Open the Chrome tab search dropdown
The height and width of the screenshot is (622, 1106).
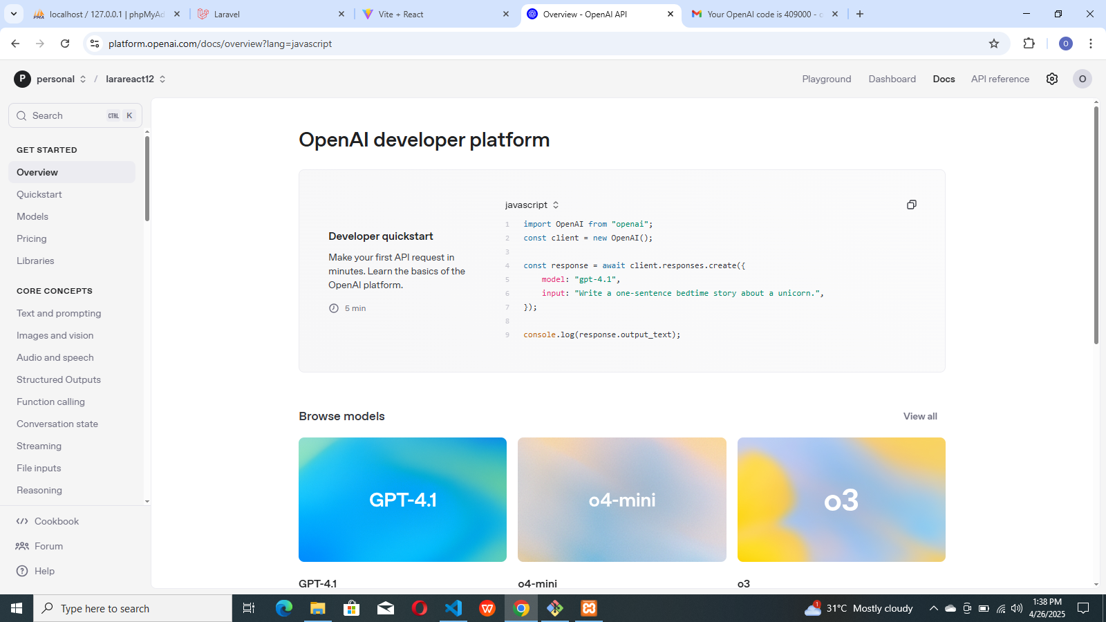tap(13, 14)
